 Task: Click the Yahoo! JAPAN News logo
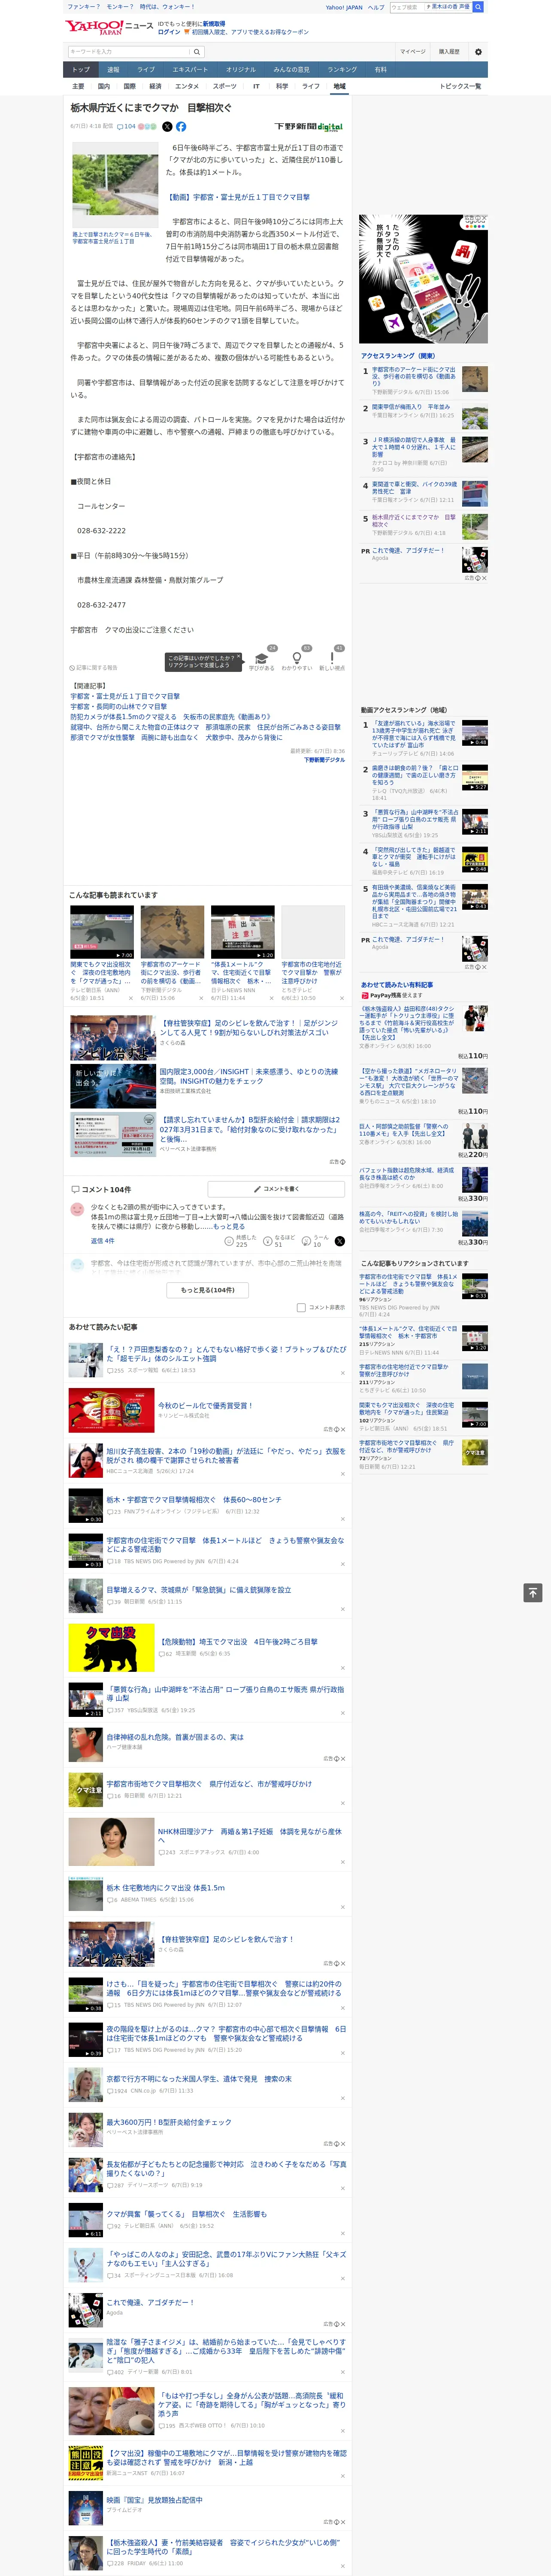click(108, 27)
